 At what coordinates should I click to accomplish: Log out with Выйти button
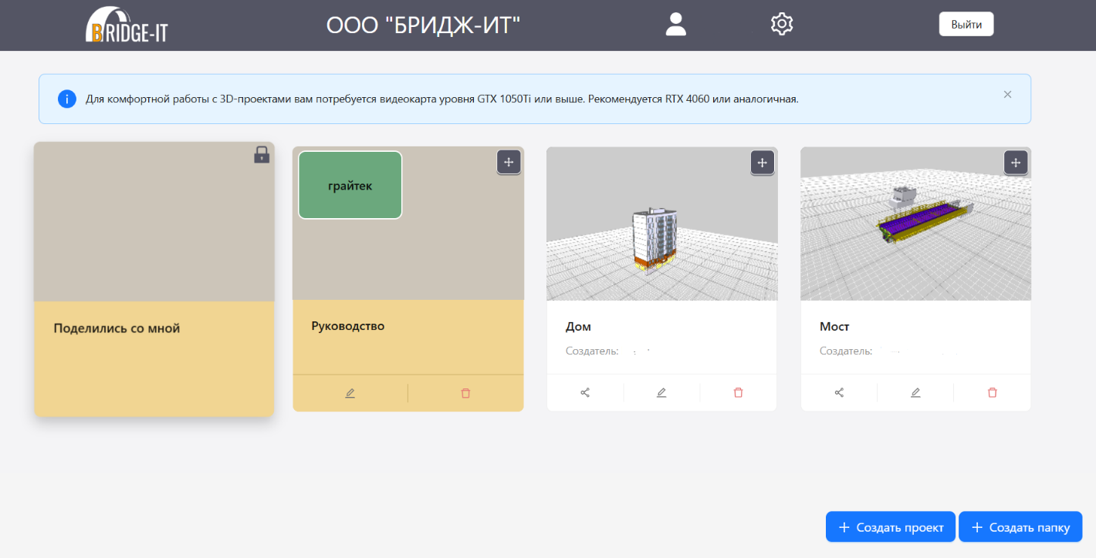pos(966,24)
